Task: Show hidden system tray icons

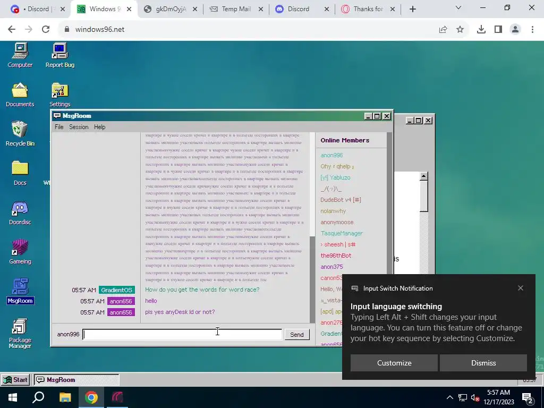Action: [x=449, y=397]
